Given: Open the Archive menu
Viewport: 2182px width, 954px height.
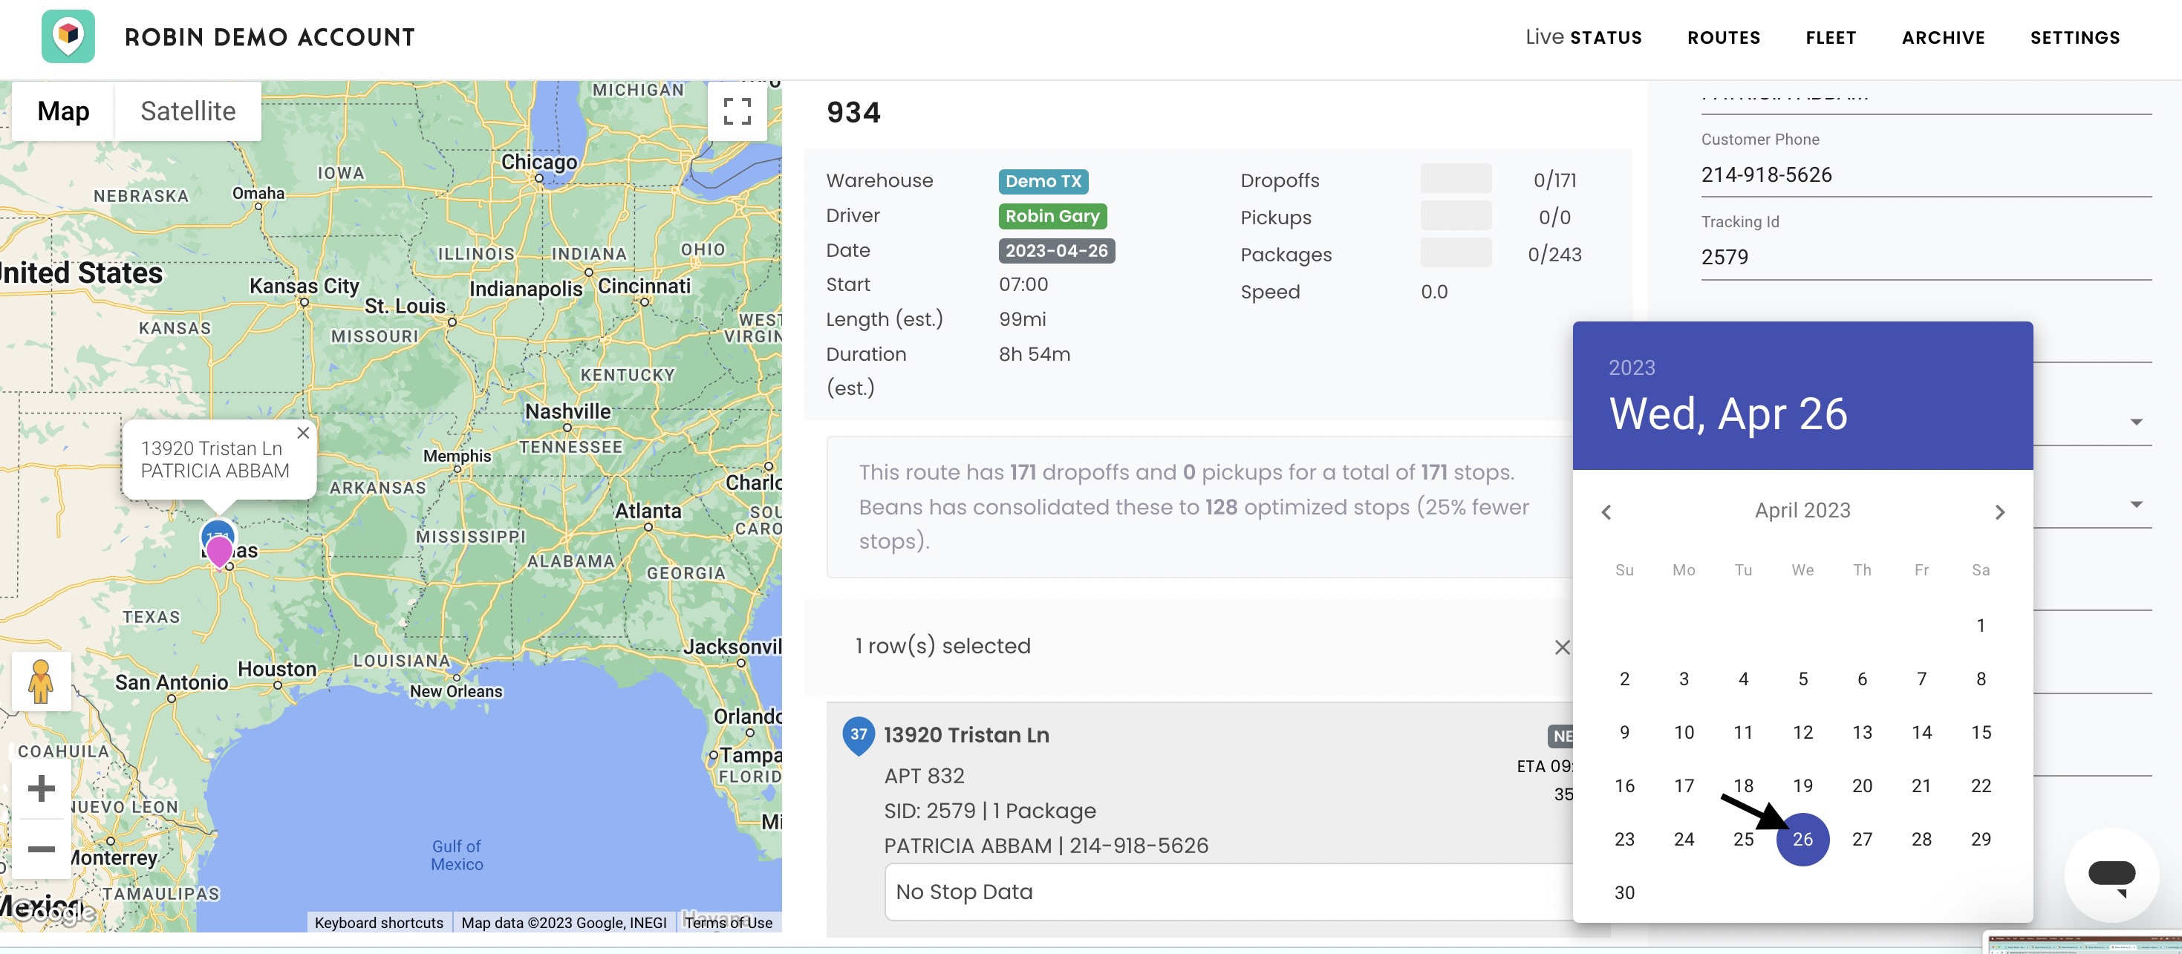Looking at the screenshot, I should (x=1942, y=37).
